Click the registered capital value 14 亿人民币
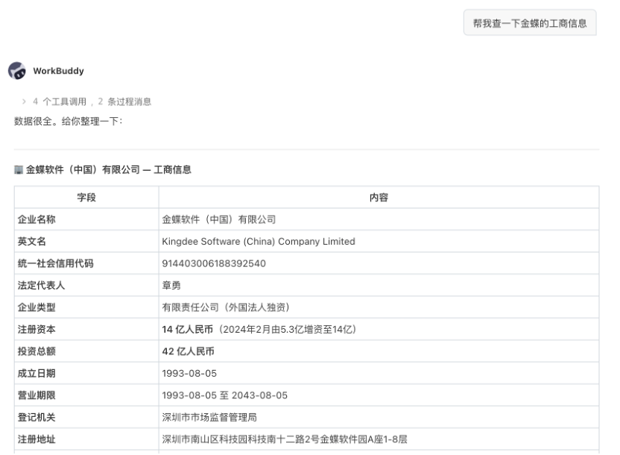Viewport: 620px width, 455px height. pos(188,329)
